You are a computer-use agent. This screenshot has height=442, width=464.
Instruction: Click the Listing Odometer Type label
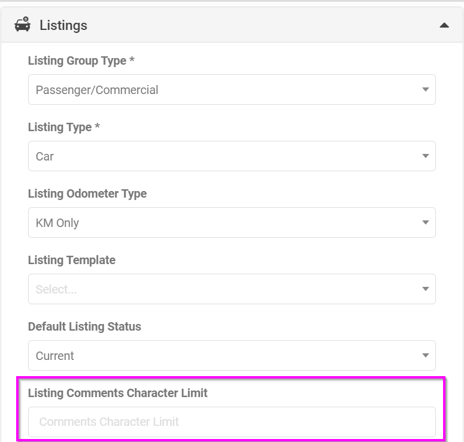[87, 193]
